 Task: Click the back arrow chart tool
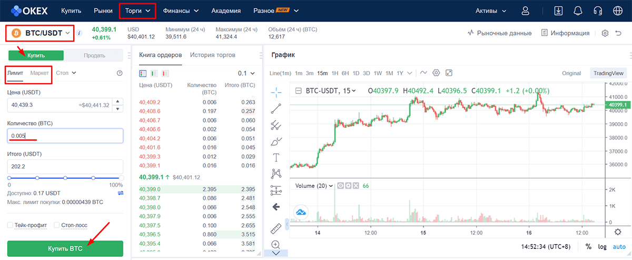click(x=276, y=207)
